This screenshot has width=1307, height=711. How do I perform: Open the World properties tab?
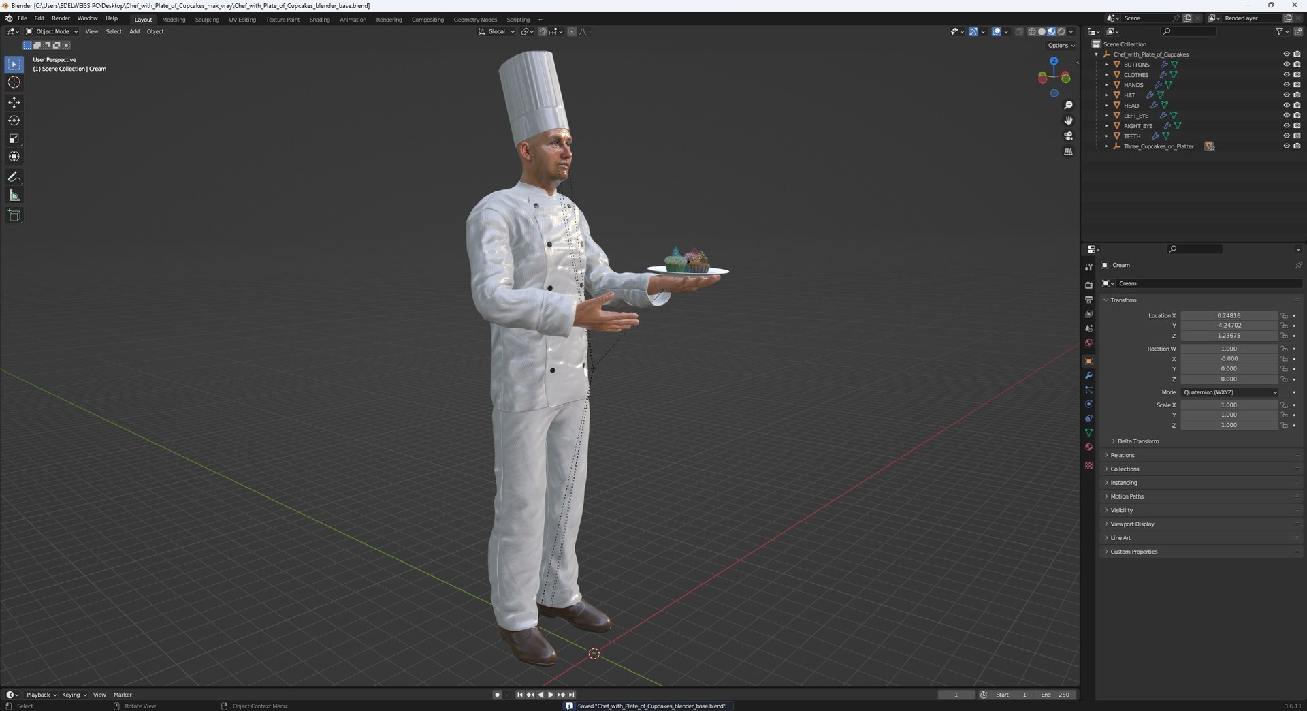pyautogui.click(x=1088, y=343)
